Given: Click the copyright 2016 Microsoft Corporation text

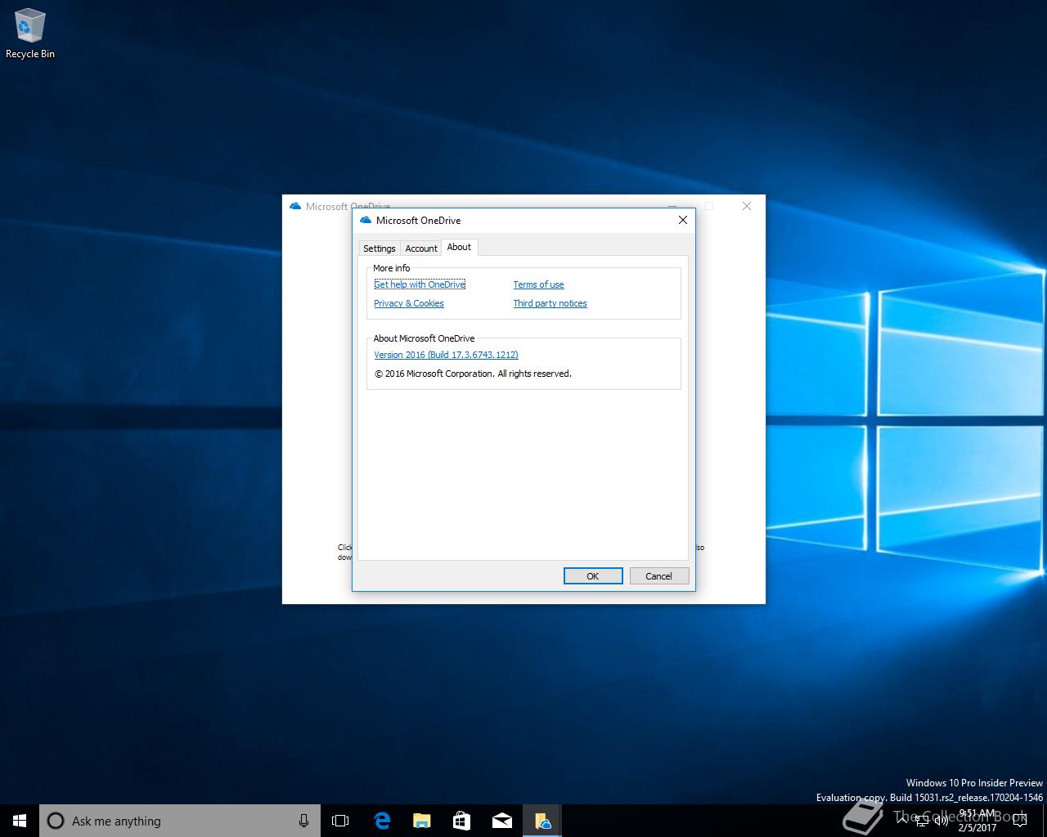Looking at the screenshot, I should (473, 374).
